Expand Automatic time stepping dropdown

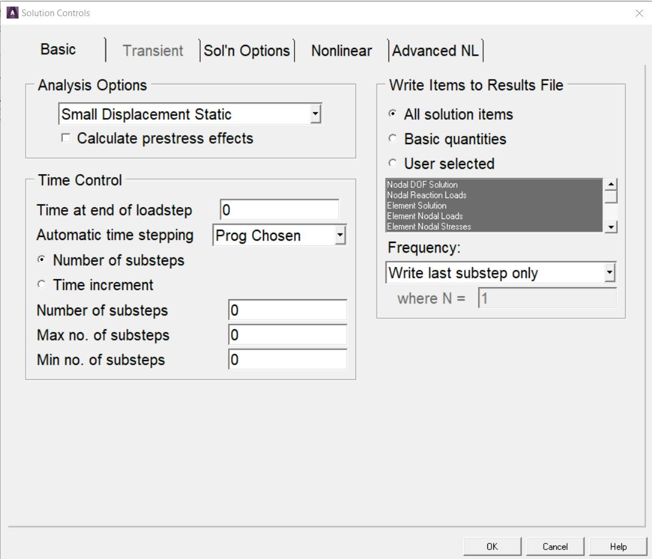click(340, 236)
